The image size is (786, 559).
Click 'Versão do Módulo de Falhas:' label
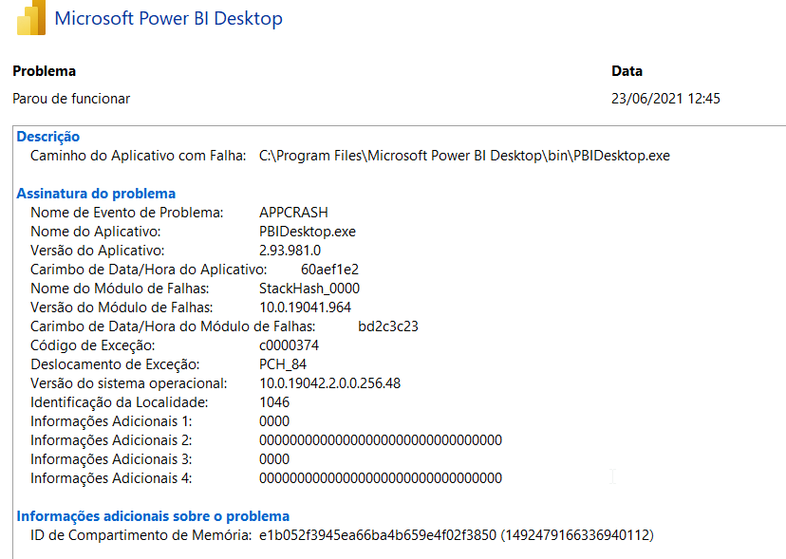(x=122, y=307)
